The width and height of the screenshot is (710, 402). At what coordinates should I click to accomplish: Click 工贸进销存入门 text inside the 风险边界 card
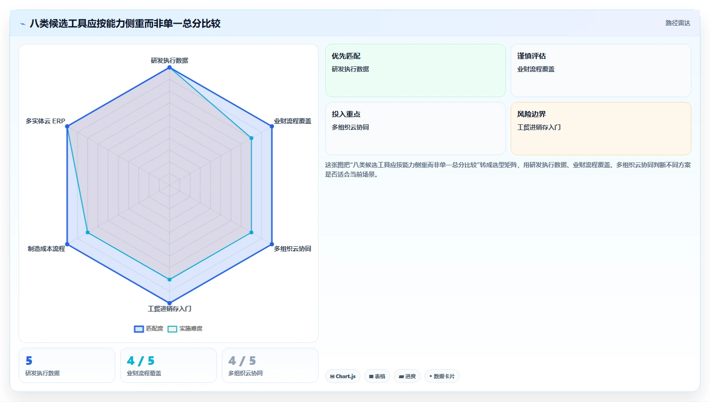coord(539,127)
